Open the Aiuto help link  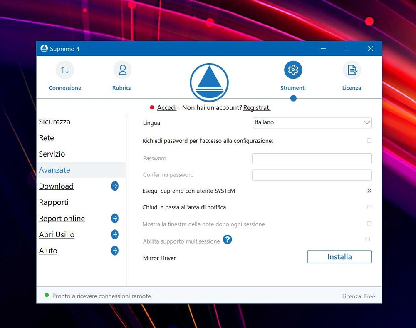48,251
